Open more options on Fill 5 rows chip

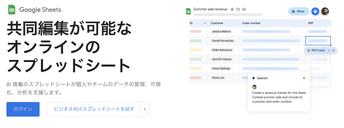[x=329, y=51]
